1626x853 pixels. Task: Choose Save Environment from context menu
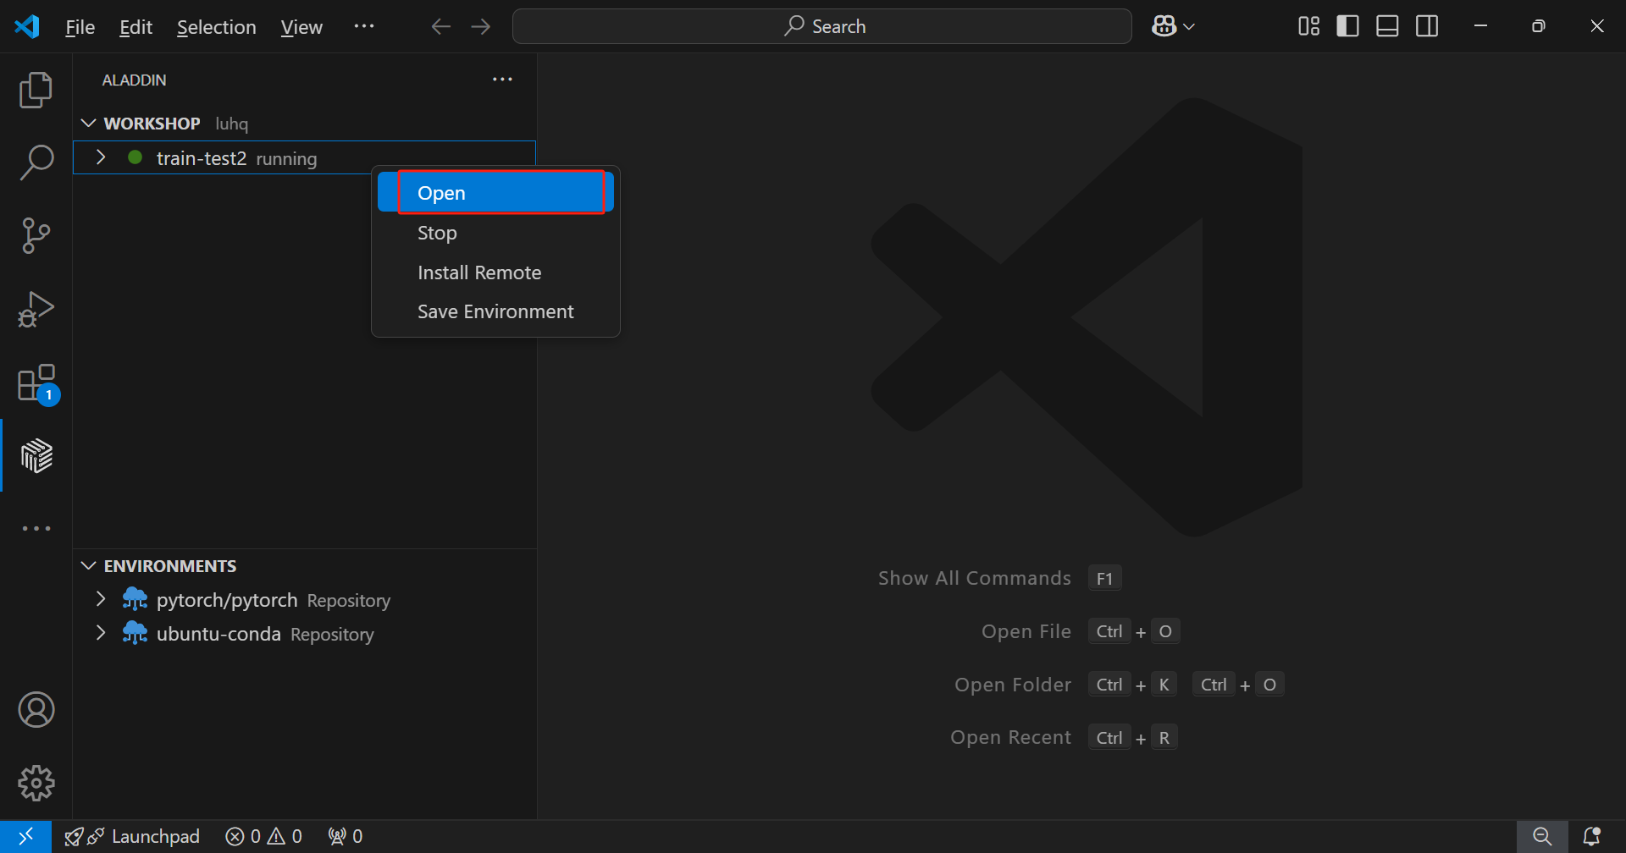tap(495, 311)
